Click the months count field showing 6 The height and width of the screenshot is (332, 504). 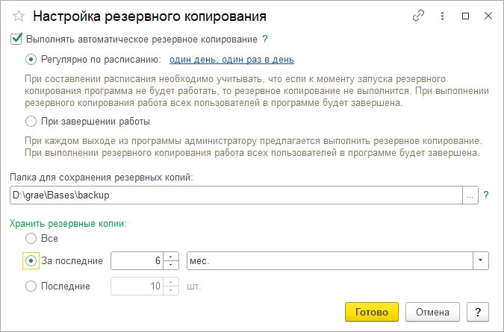click(x=137, y=260)
